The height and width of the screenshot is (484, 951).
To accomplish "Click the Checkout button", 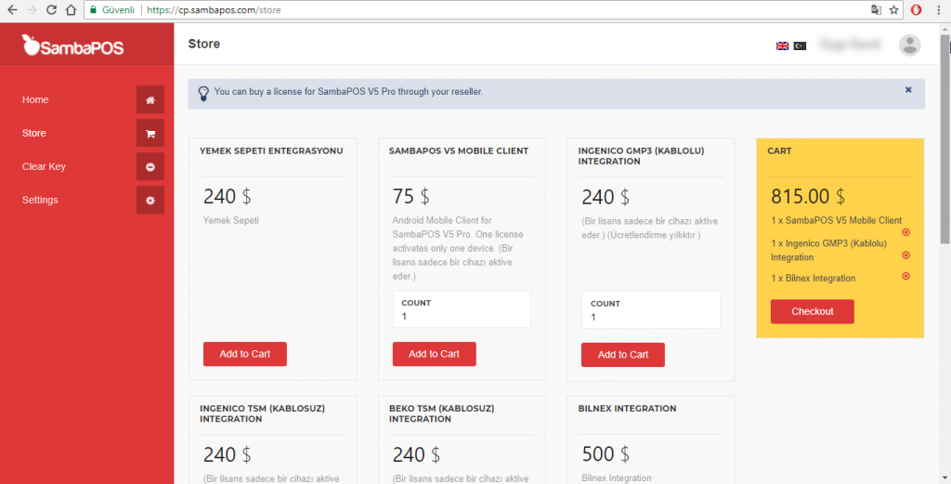I will point(812,312).
